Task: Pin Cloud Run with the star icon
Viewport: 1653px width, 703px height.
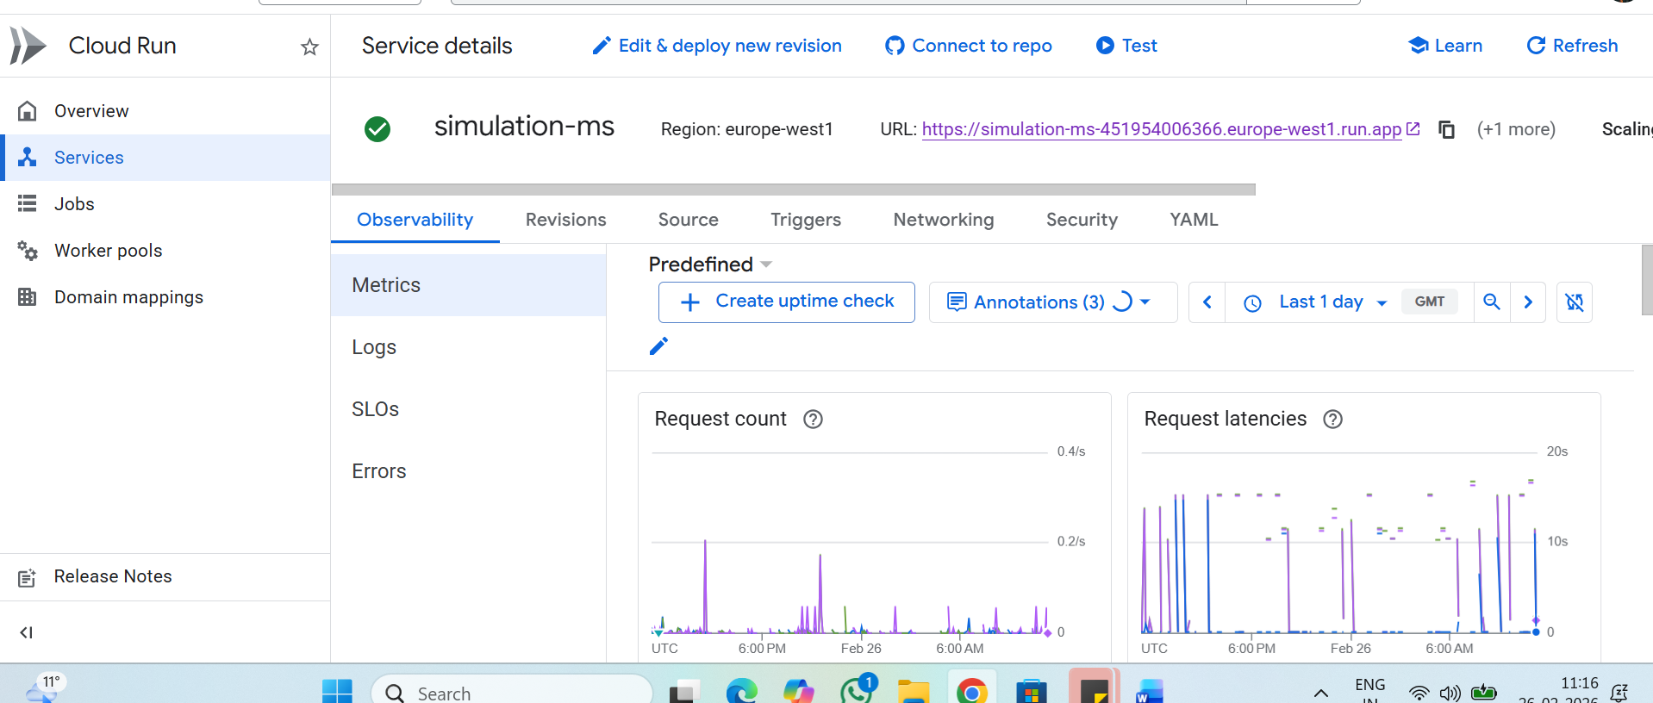Action: coord(309,47)
